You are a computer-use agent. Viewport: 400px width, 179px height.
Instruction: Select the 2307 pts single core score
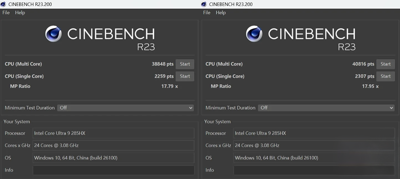click(365, 76)
